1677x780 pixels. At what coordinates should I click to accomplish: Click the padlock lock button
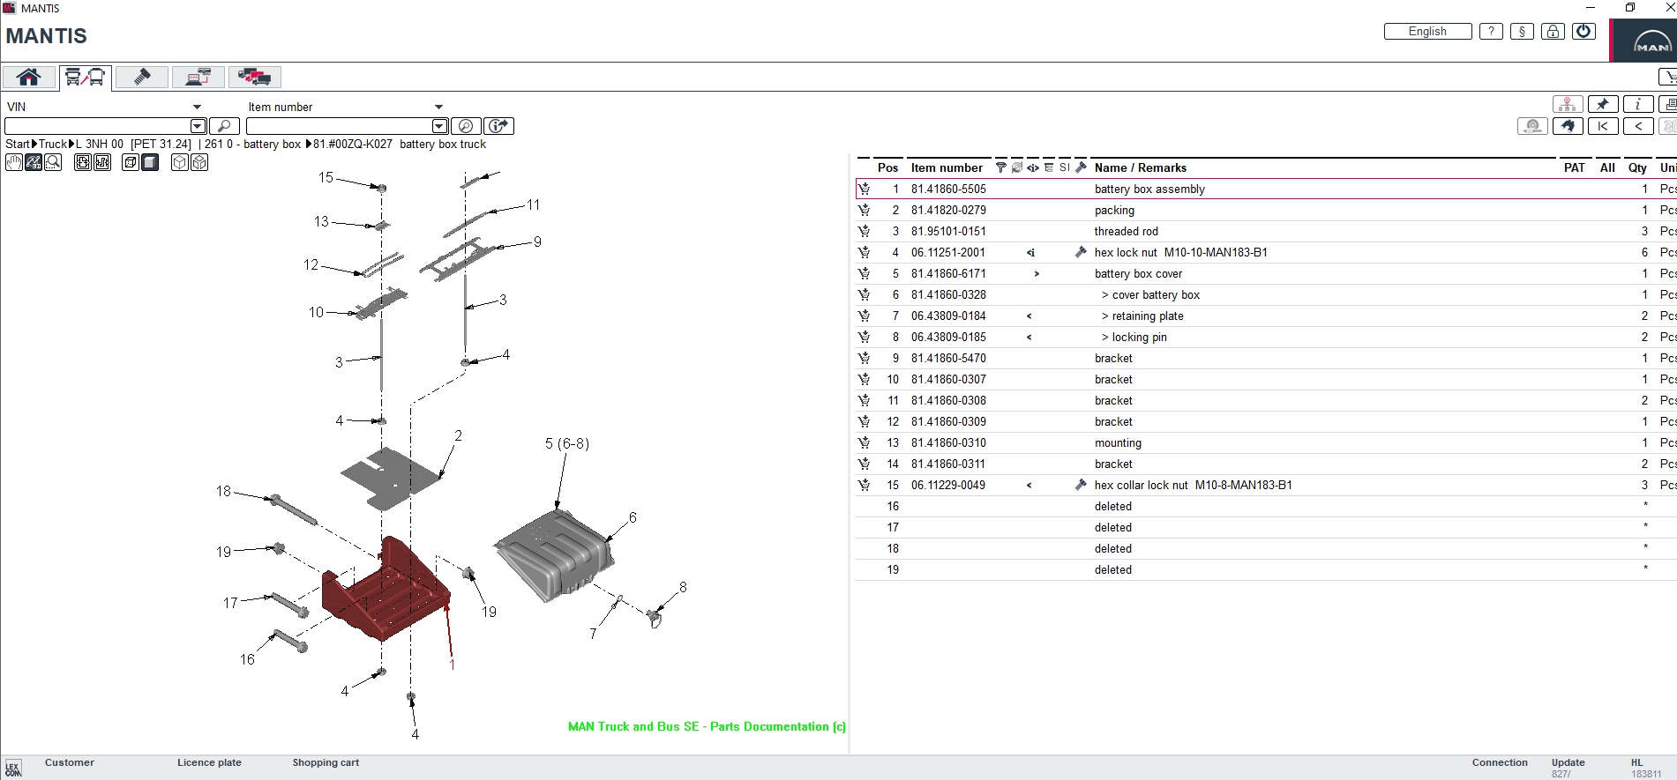pyautogui.click(x=1553, y=31)
